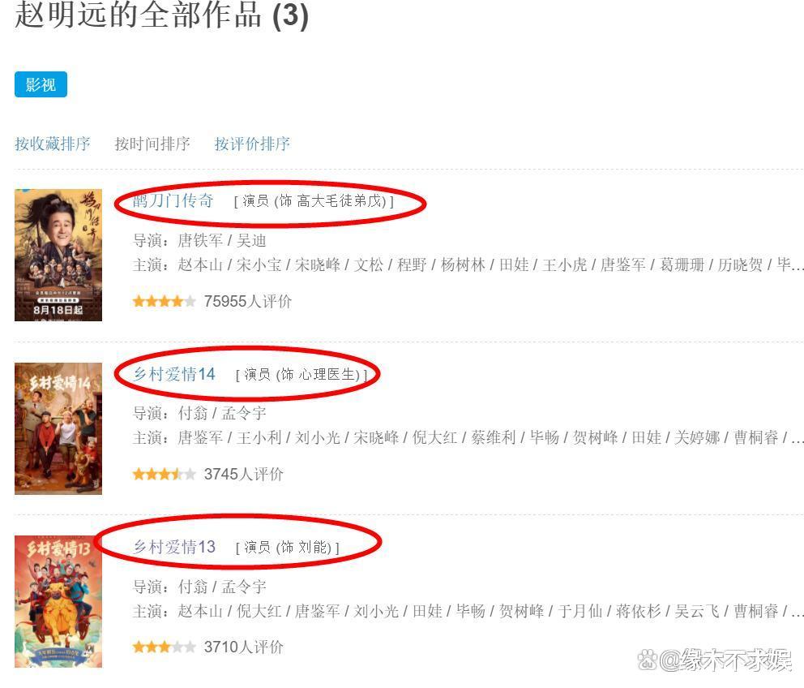Click the paw icon in watermark

click(x=648, y=660)
